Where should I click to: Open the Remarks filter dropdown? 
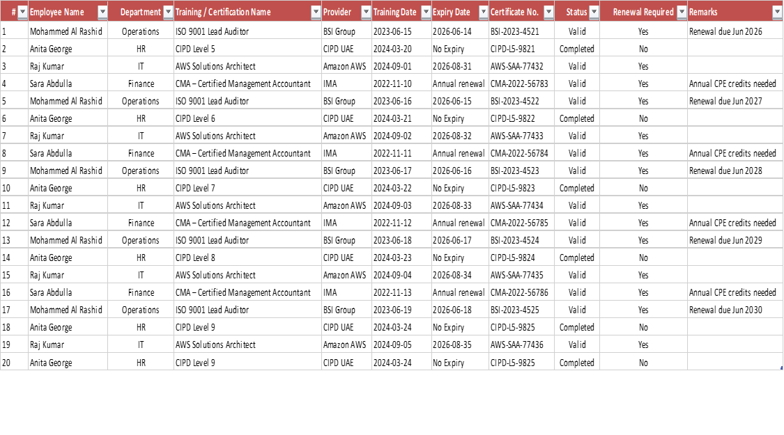coord(778,12)
